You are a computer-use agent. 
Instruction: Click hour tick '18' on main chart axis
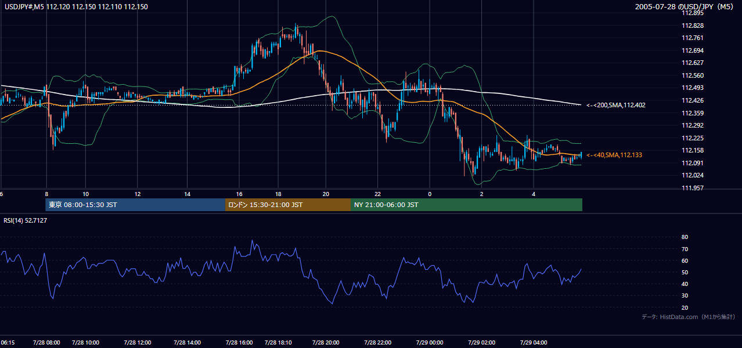[278, 194]
